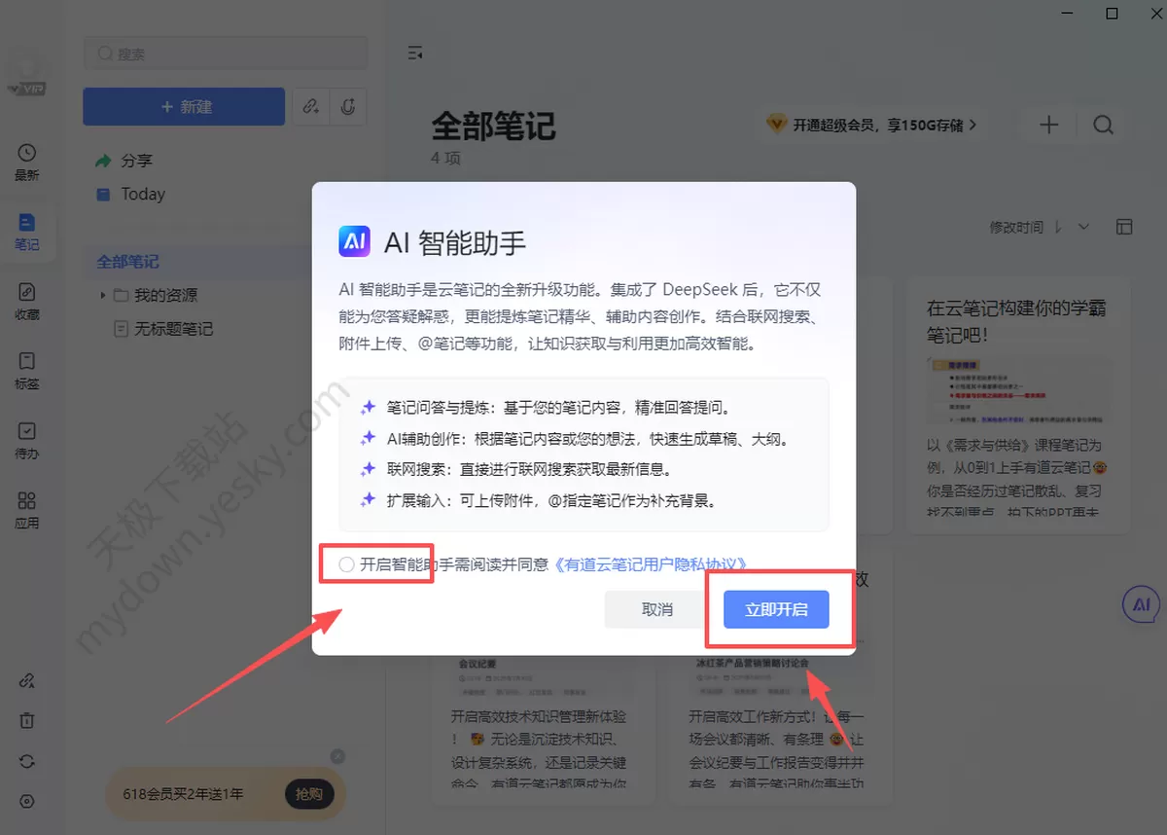The height and width of the screenshot is (835, 1167).
Task: Collapse the sidebar with the toggle icon
Action: pos(415,54)
